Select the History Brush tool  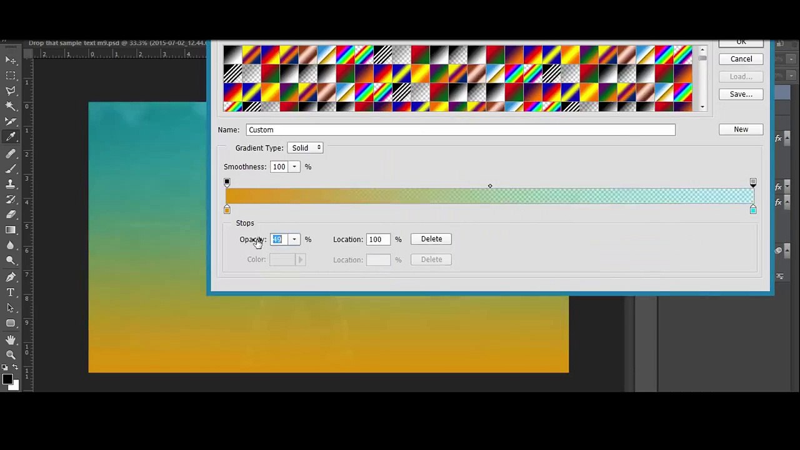coord(11,199)
